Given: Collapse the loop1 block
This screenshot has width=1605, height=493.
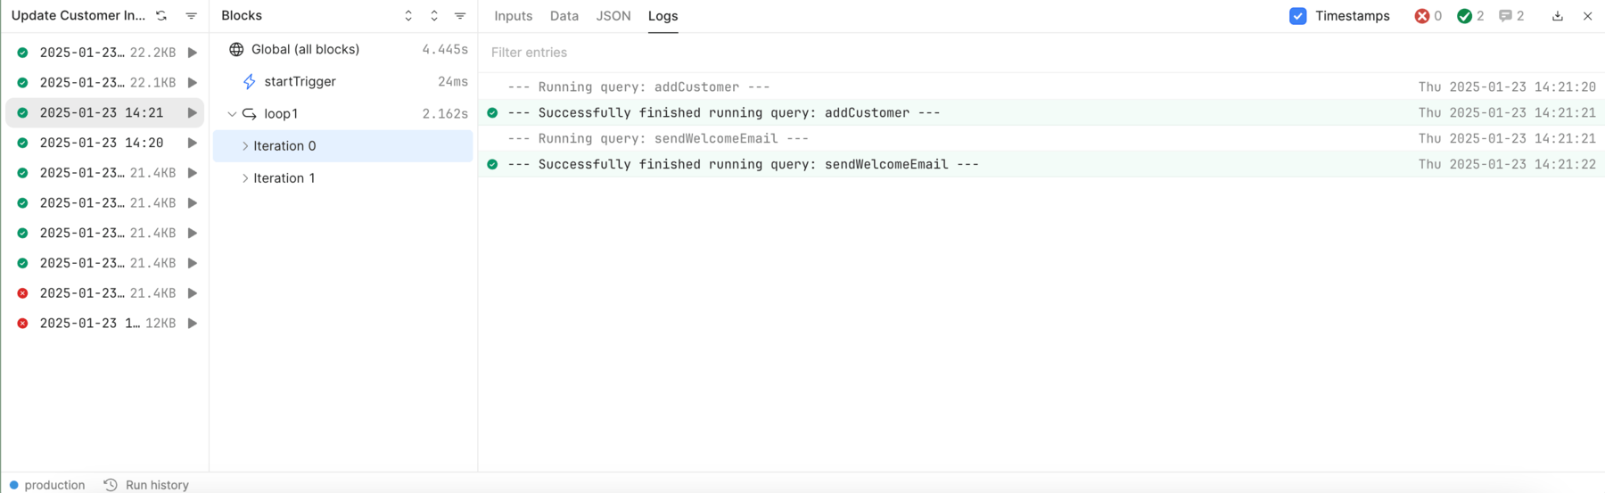Looking at the screenshot, I should [x=232, y=114].
